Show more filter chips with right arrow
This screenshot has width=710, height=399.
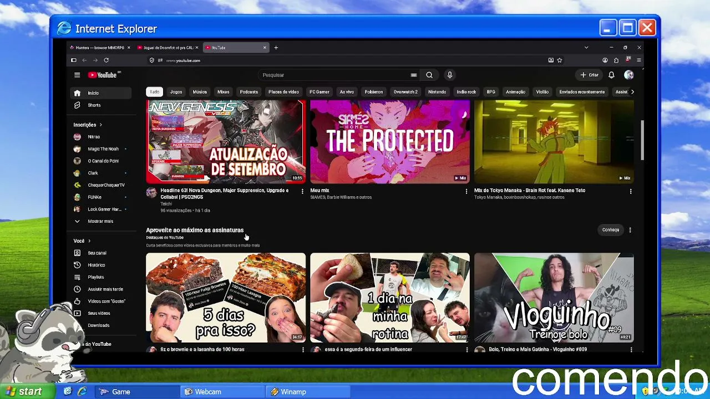click(632, 92)
